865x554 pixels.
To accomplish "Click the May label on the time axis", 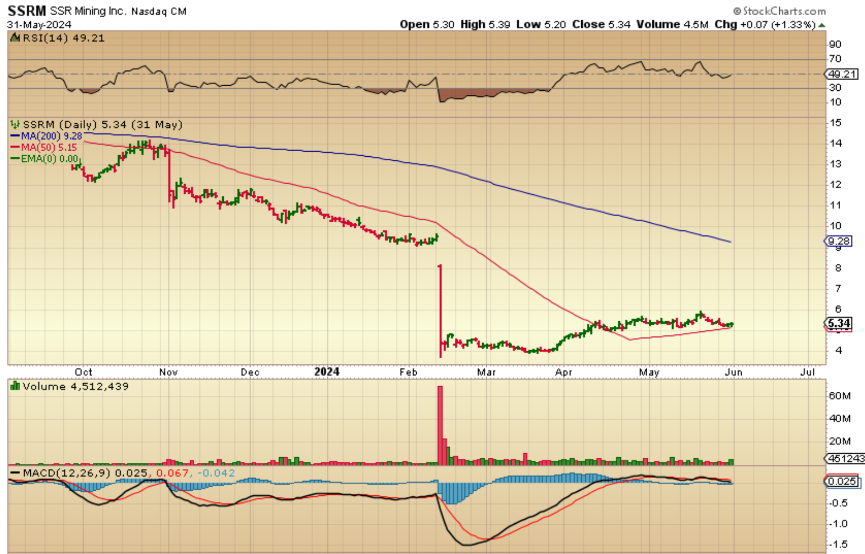I will click(649, 372).
